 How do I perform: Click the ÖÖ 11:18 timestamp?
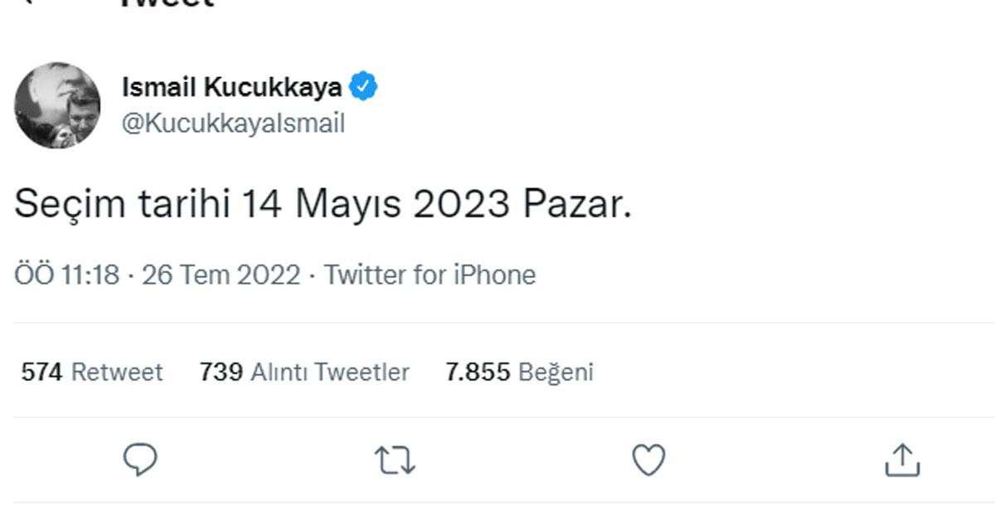click(66, 275)
